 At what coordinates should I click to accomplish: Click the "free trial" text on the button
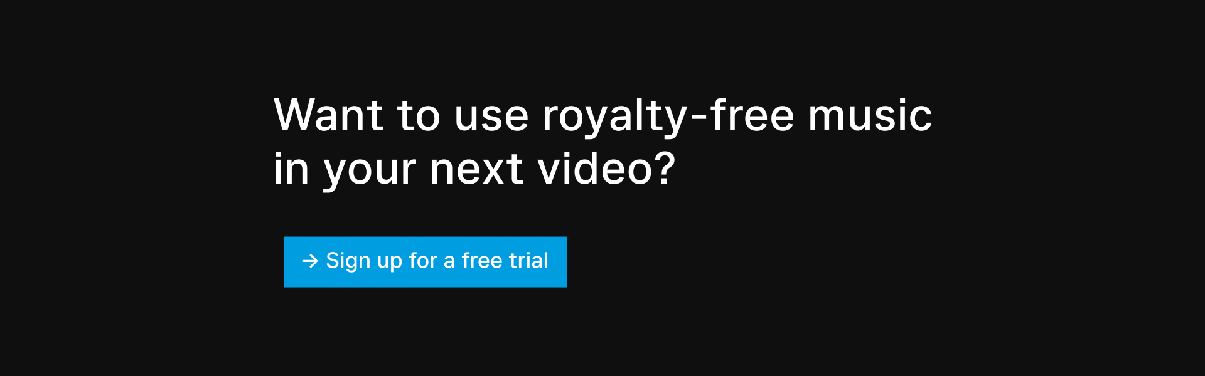click(x=505, y=261)
